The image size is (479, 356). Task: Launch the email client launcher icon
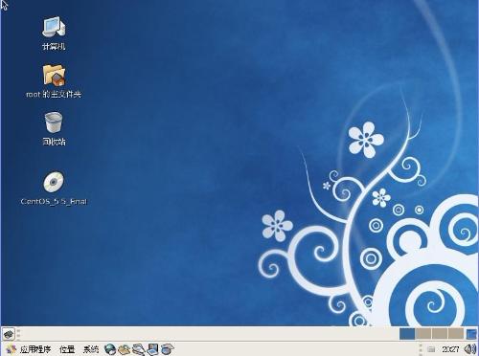click(x=125, y=349)
